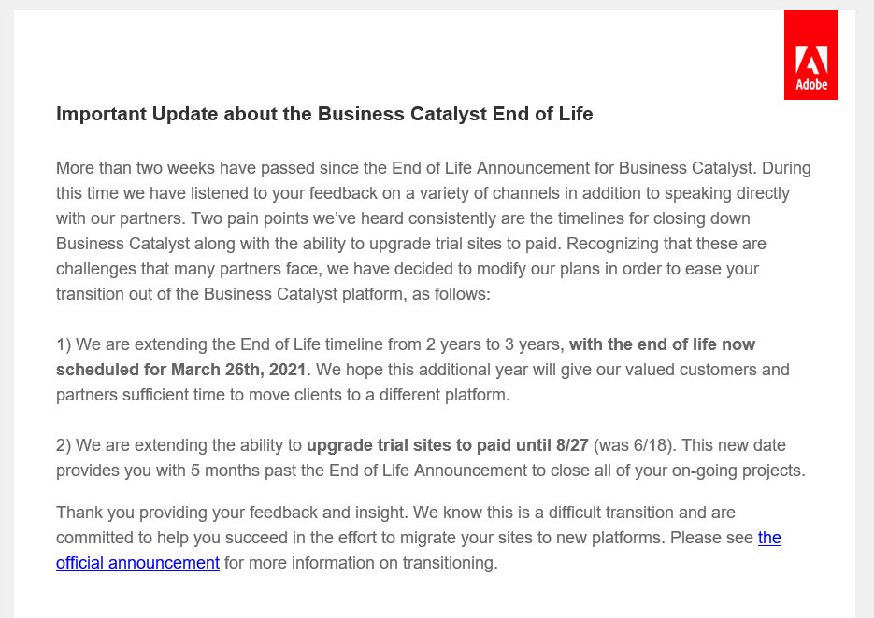
Task: Click the bold 'scheduled for March 26th, 2021' text
Action: click(x=181, y=370)
